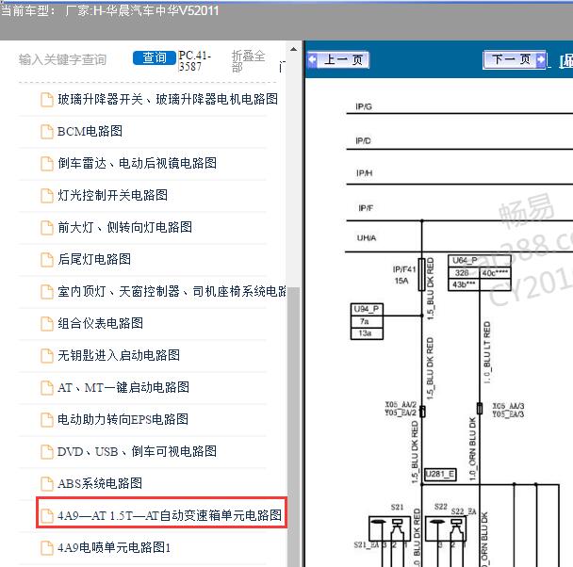573x567 pixels.
Task: Open ABS系统电路图 entry
Action: pyautogui.click(x=100, y=484)
